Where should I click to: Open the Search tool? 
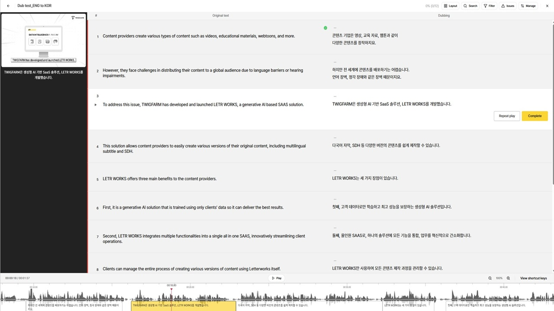[x=470, y=6]
